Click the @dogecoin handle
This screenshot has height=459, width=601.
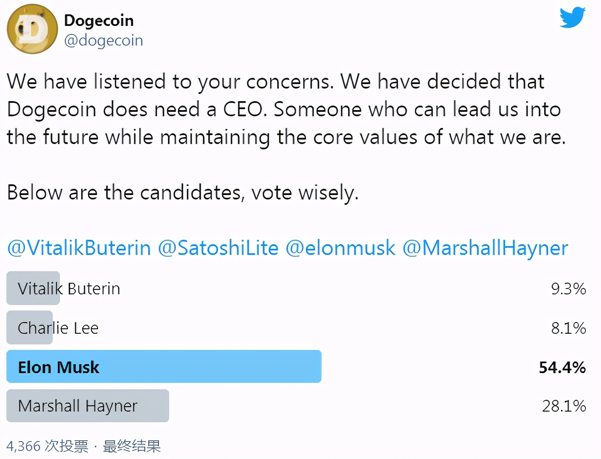tap(103, 40)
